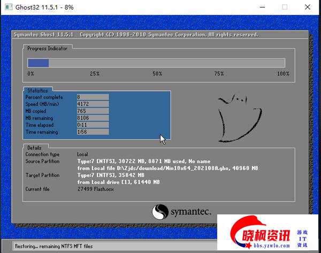Click the 'symantec.' wordmark text
Viewport: 321px width, 253px height.
[191, 212]
